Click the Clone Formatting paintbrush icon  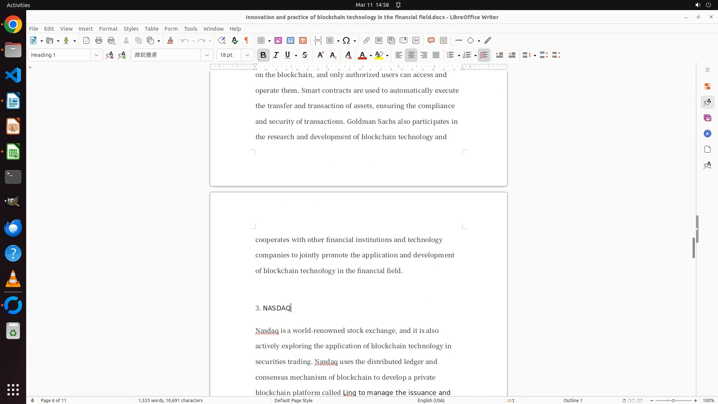[170, 41]
